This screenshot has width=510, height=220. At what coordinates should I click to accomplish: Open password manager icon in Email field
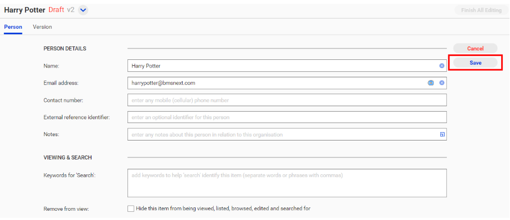pos(430,83)
